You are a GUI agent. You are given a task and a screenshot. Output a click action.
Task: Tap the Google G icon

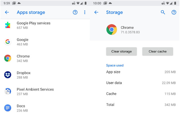[8, 42]
